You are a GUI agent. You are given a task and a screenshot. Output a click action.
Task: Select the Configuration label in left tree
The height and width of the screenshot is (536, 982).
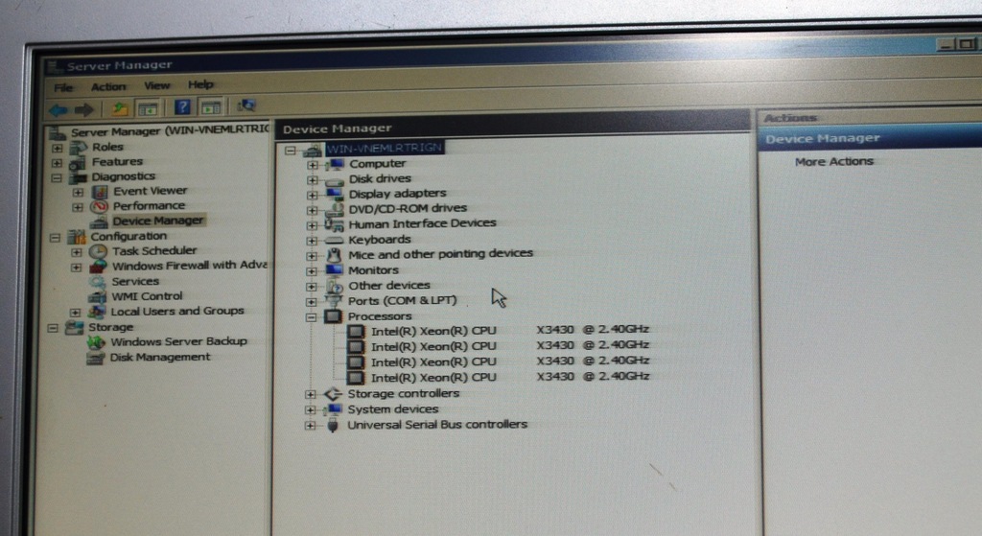129,236
